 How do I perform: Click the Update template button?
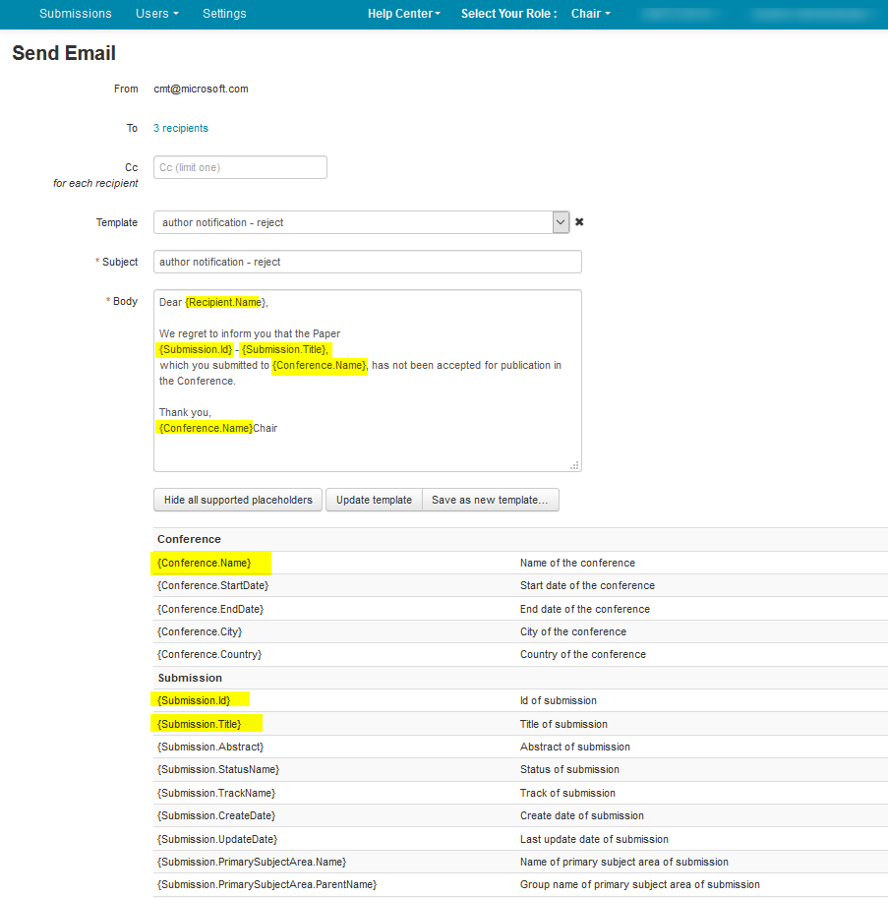pos(374,500)
